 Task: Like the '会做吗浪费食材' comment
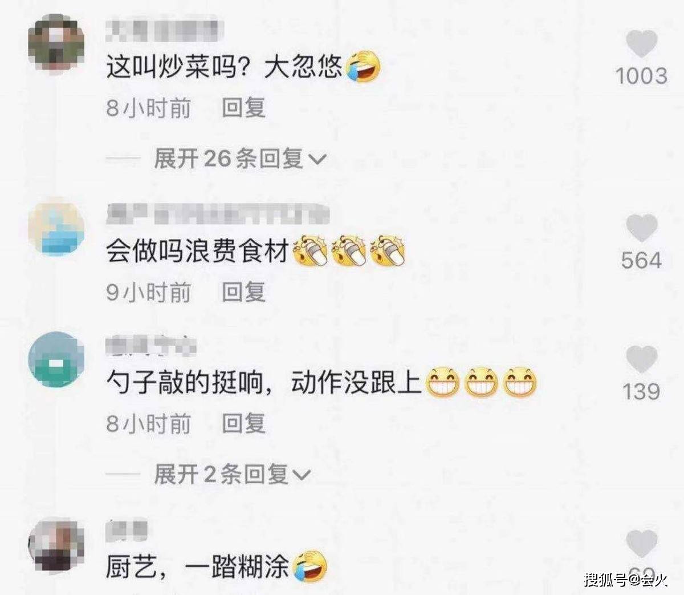(x=642, y=229)
